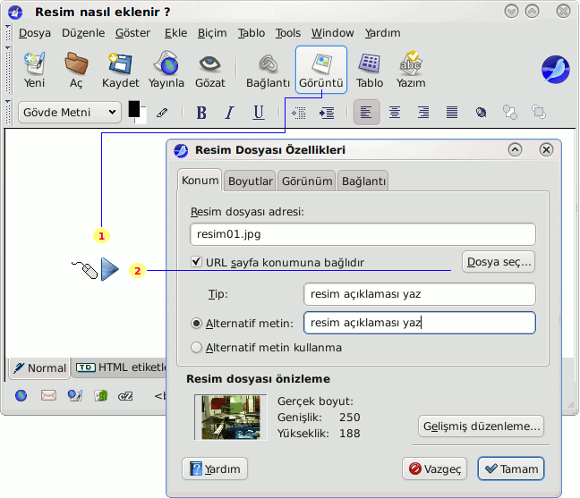The height and width of the screenshot is (498, 580).
Task: Click the Yeni (New) toolbar icon
Action: (x=35, y=70)
